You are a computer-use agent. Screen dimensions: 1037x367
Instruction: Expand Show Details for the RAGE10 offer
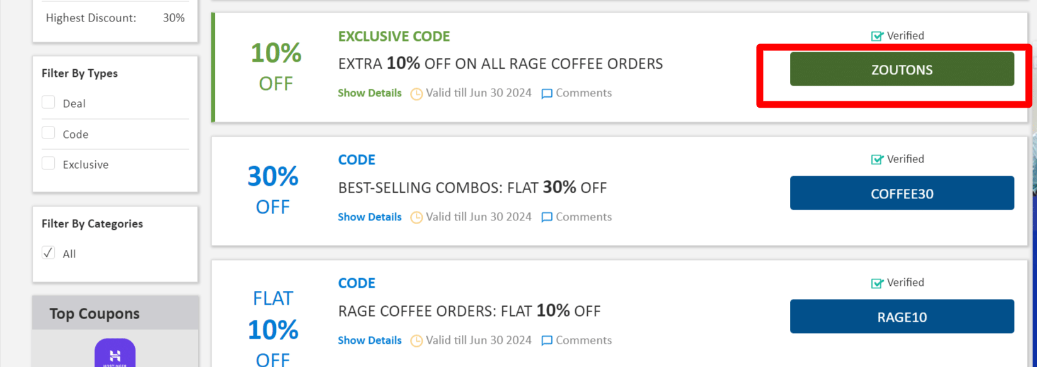(369, 340)
